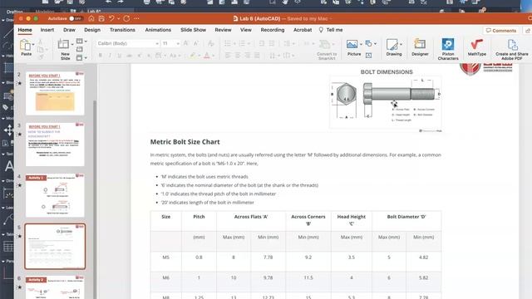The height and width of the screenshot is (299, 532).
Task: Switch to the Home ribbon tab
Action: [x=25, y=30]
